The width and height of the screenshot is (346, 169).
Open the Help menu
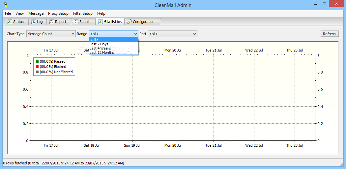tap(101, 13)
